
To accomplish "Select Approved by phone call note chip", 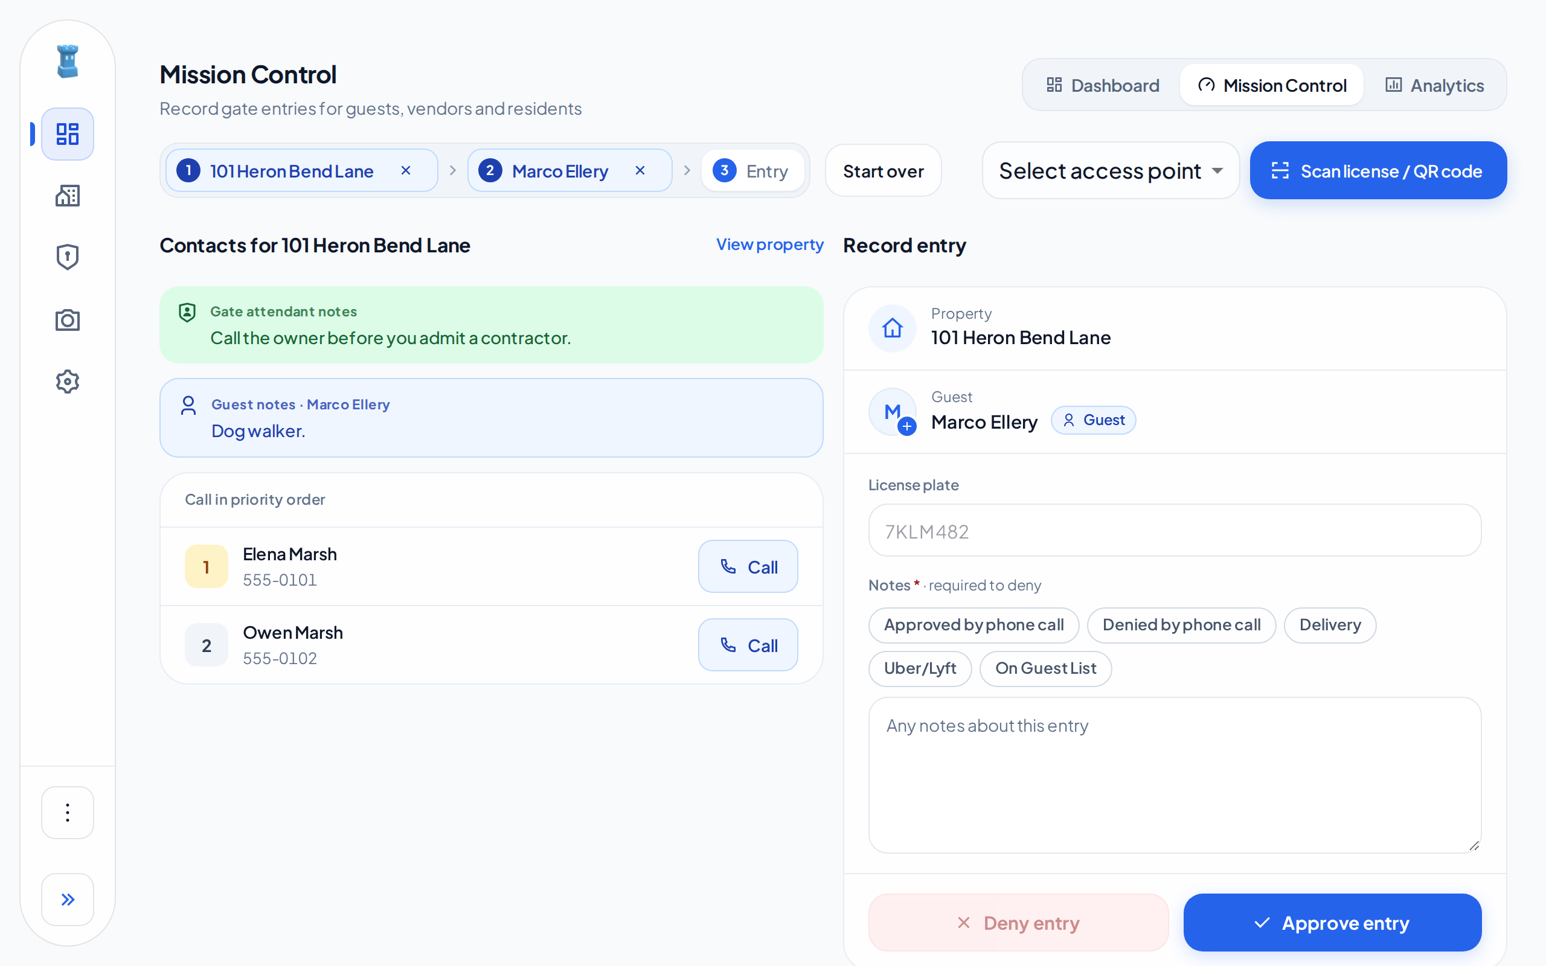I will click(973, 625).
